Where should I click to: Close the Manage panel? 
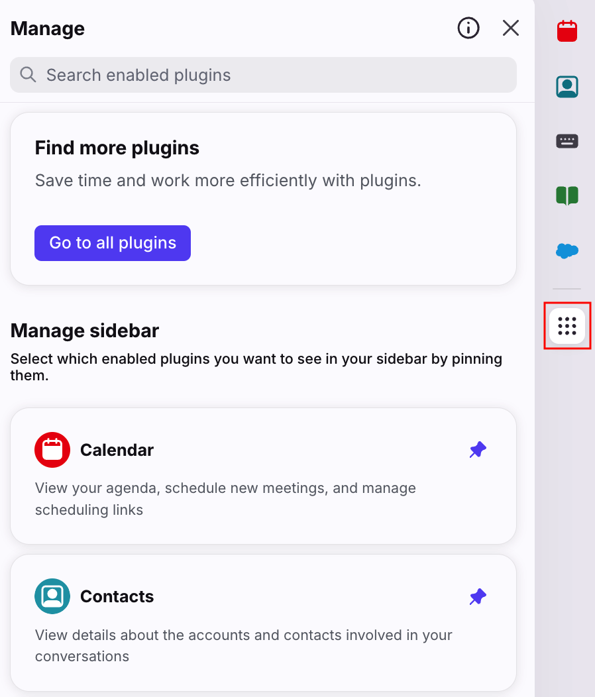click(x=510, y=28)
